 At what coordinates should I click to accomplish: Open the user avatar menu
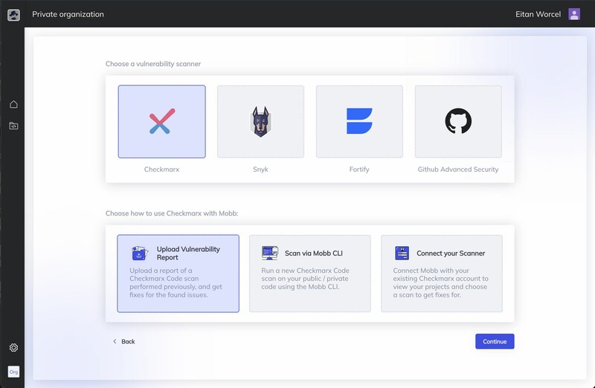[574, 14]
